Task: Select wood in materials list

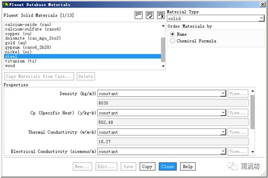Action: pos(82,65)
